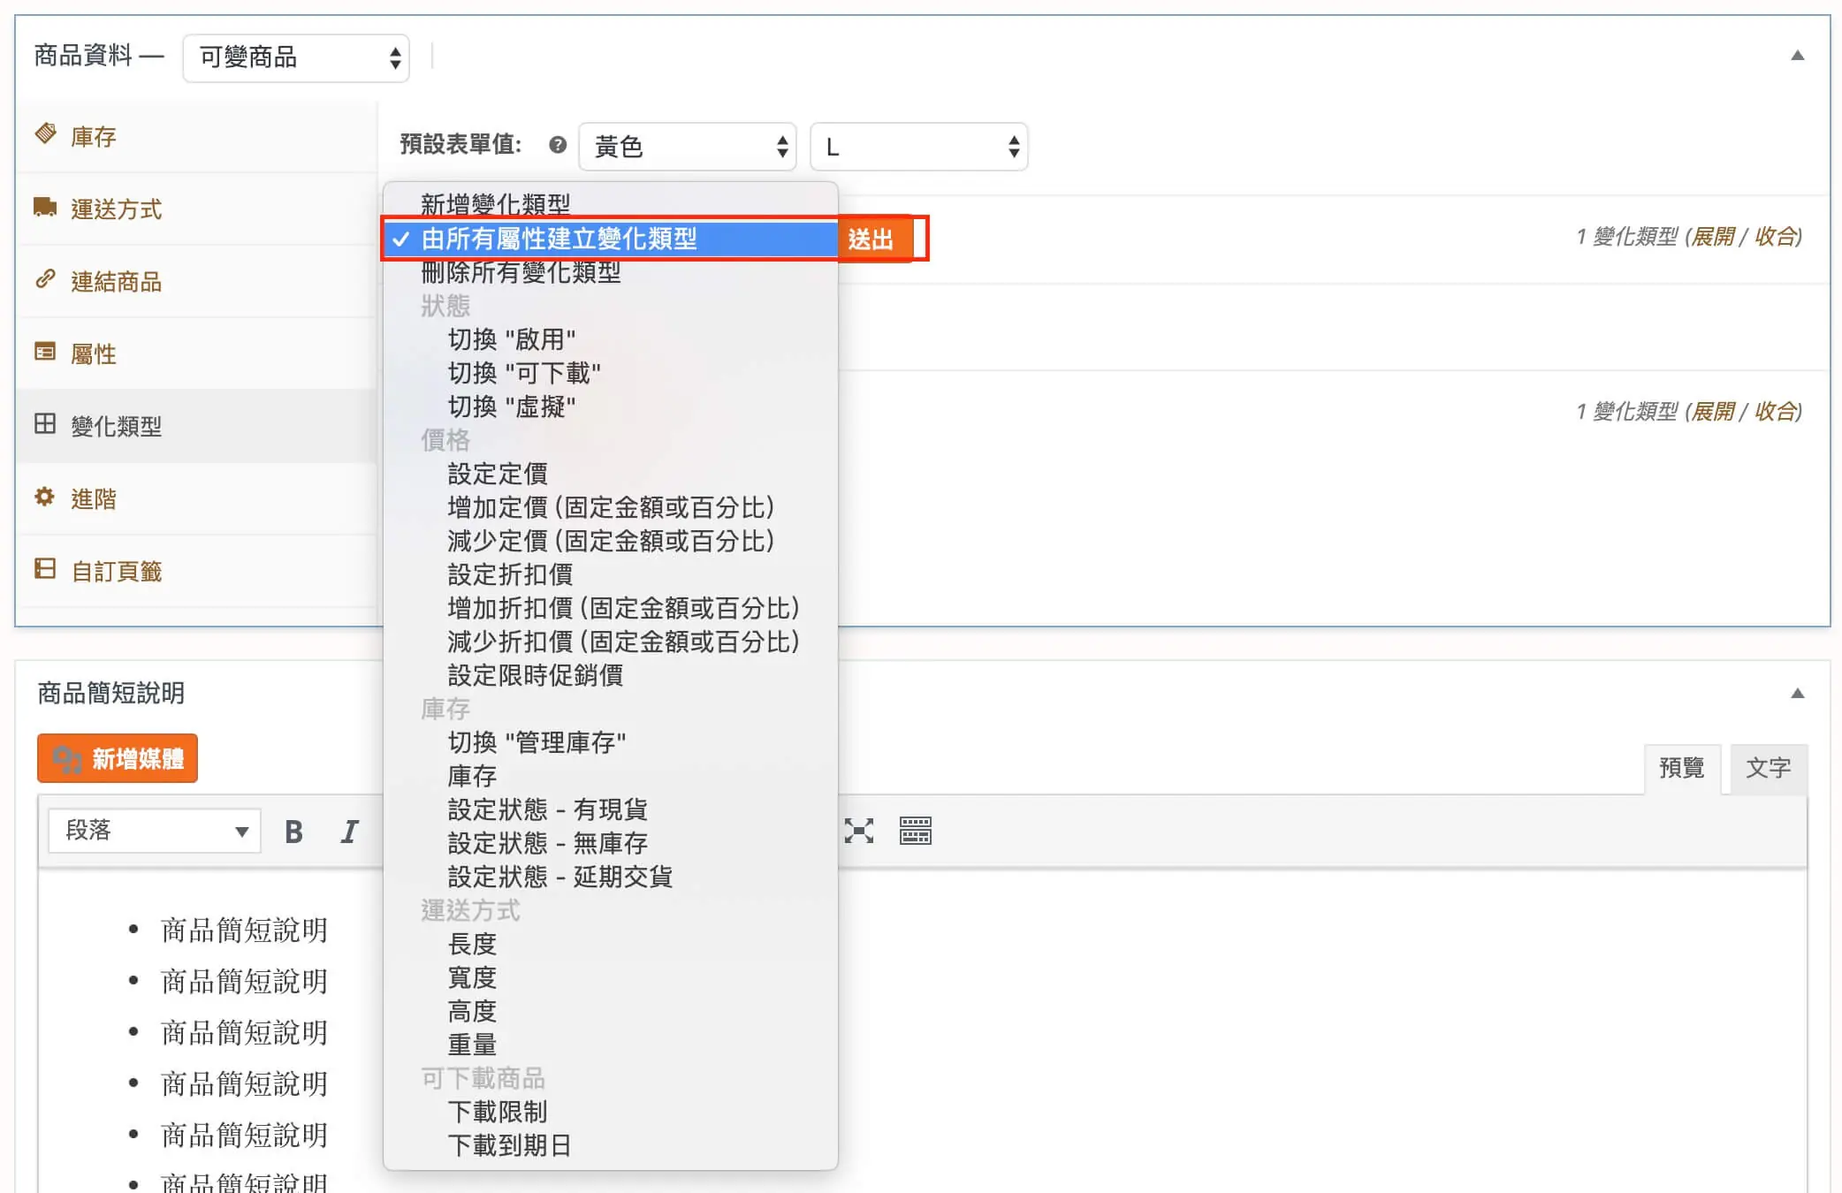Toggle italic formatting in the editor
Screen dimensions: 1842x1193
(x=349, y=831)
